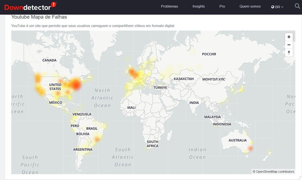Zoom out with the map minus button
Viewport: 302px width, 180px height.
[x=289, y=45]
